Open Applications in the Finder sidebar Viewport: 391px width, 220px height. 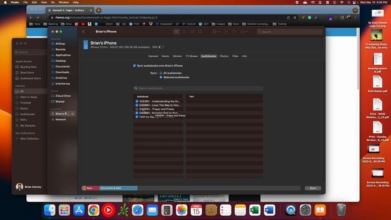(x=63, y=55)
